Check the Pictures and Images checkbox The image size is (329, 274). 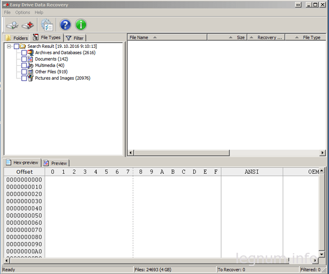click(x=24, y=78)
